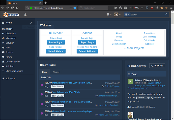
Task: Open Diffusion from sidebar
Action: point(10,43)
